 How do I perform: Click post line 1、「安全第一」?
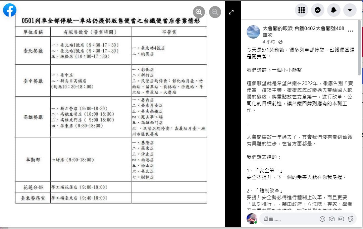265,170
